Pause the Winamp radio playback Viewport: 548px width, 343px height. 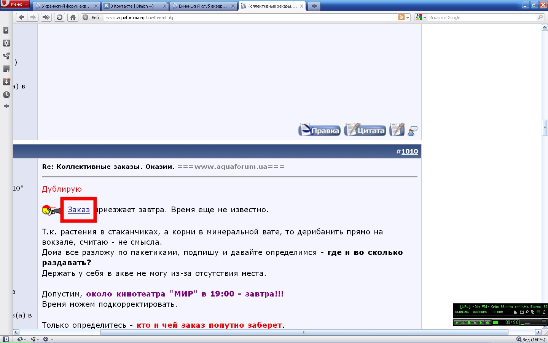[463, 322]
